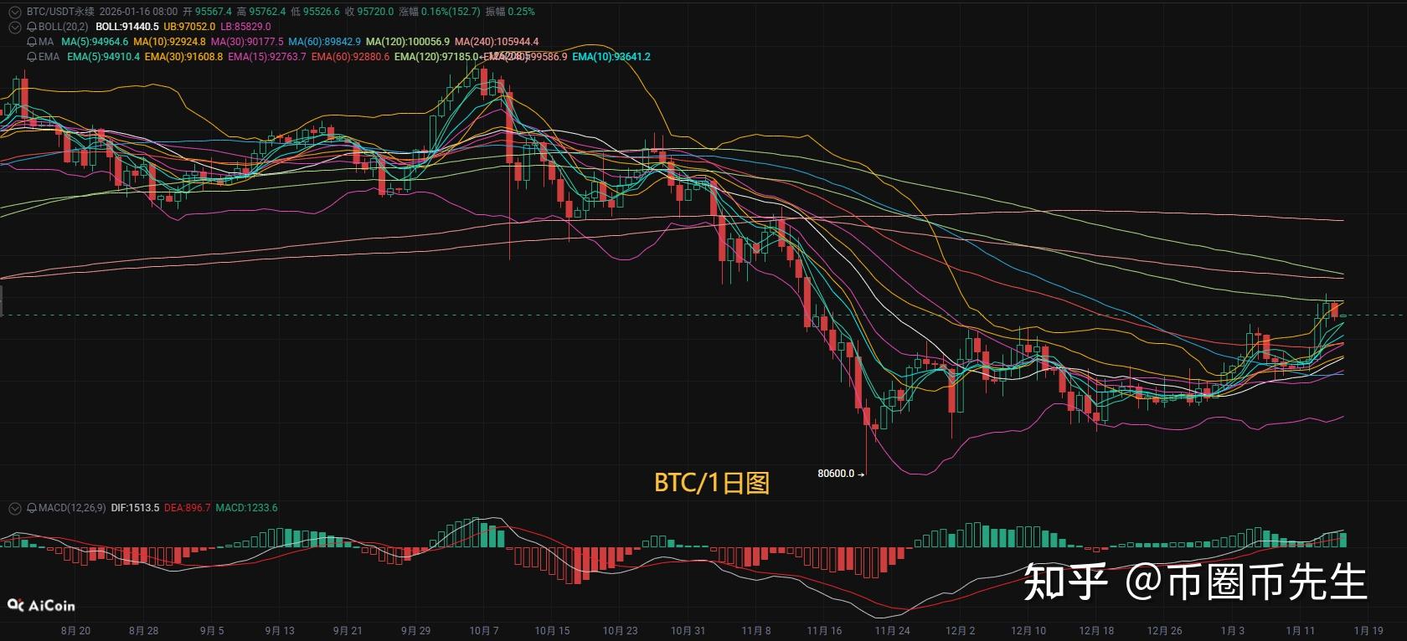
Task: Collapse the BTC/USDT main chart header chevron
Action: point(13,12)
